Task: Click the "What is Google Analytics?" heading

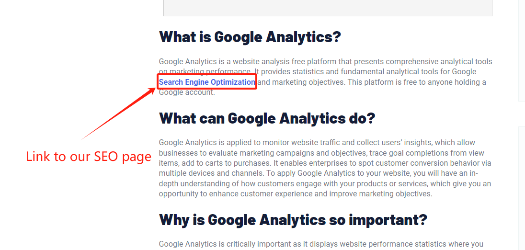Action: (250, 36)
